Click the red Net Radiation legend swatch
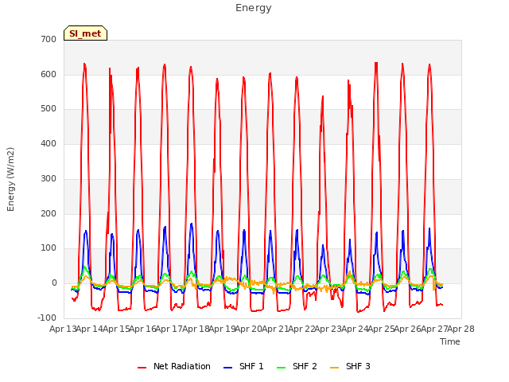The image size is (509, 382). click(x=142, y=368)
